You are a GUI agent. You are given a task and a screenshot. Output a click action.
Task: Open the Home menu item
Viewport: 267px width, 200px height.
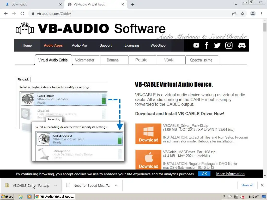(x=27, y=45)
